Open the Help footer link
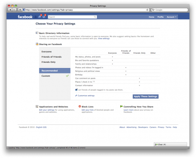 (175, 127)
